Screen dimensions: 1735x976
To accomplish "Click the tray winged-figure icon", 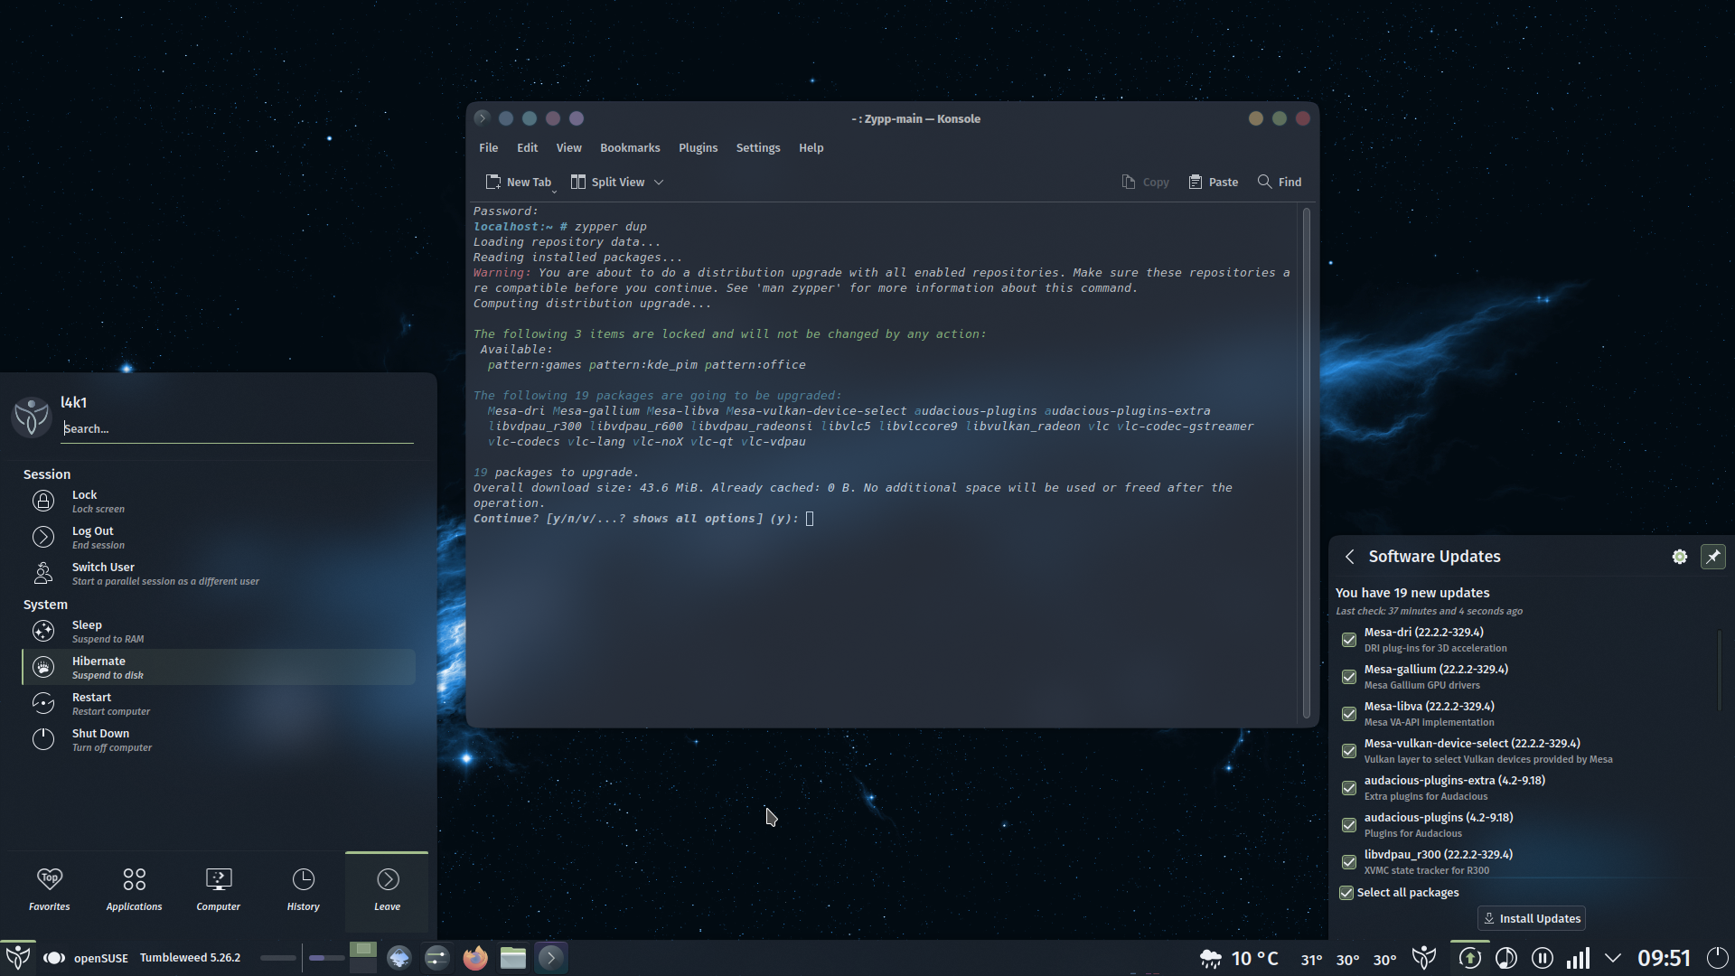I will [x=1424, y=958].
